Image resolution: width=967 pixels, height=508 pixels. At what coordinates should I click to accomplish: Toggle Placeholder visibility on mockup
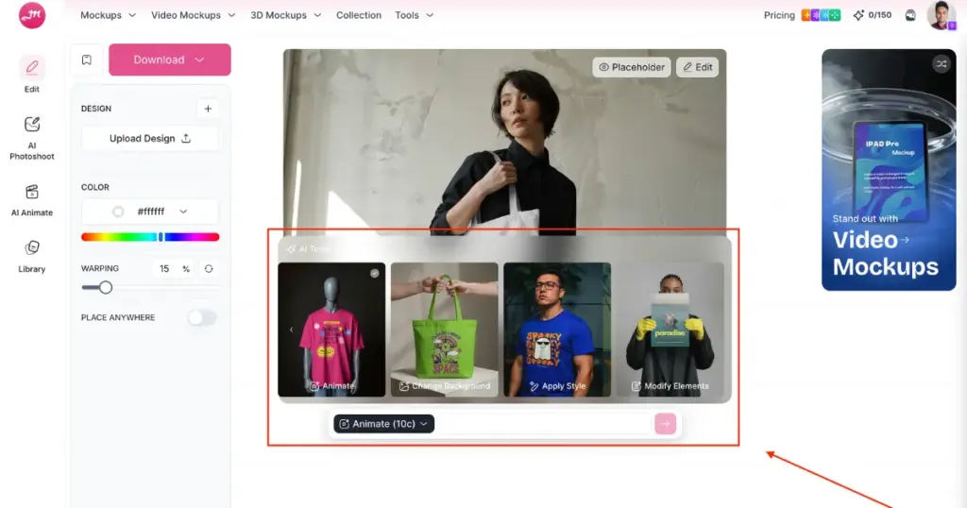tap(632, 67)
